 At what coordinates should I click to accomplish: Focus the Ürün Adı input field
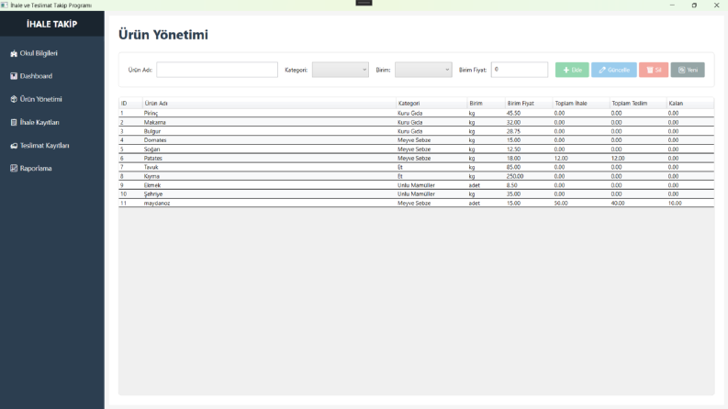[217, 70]
